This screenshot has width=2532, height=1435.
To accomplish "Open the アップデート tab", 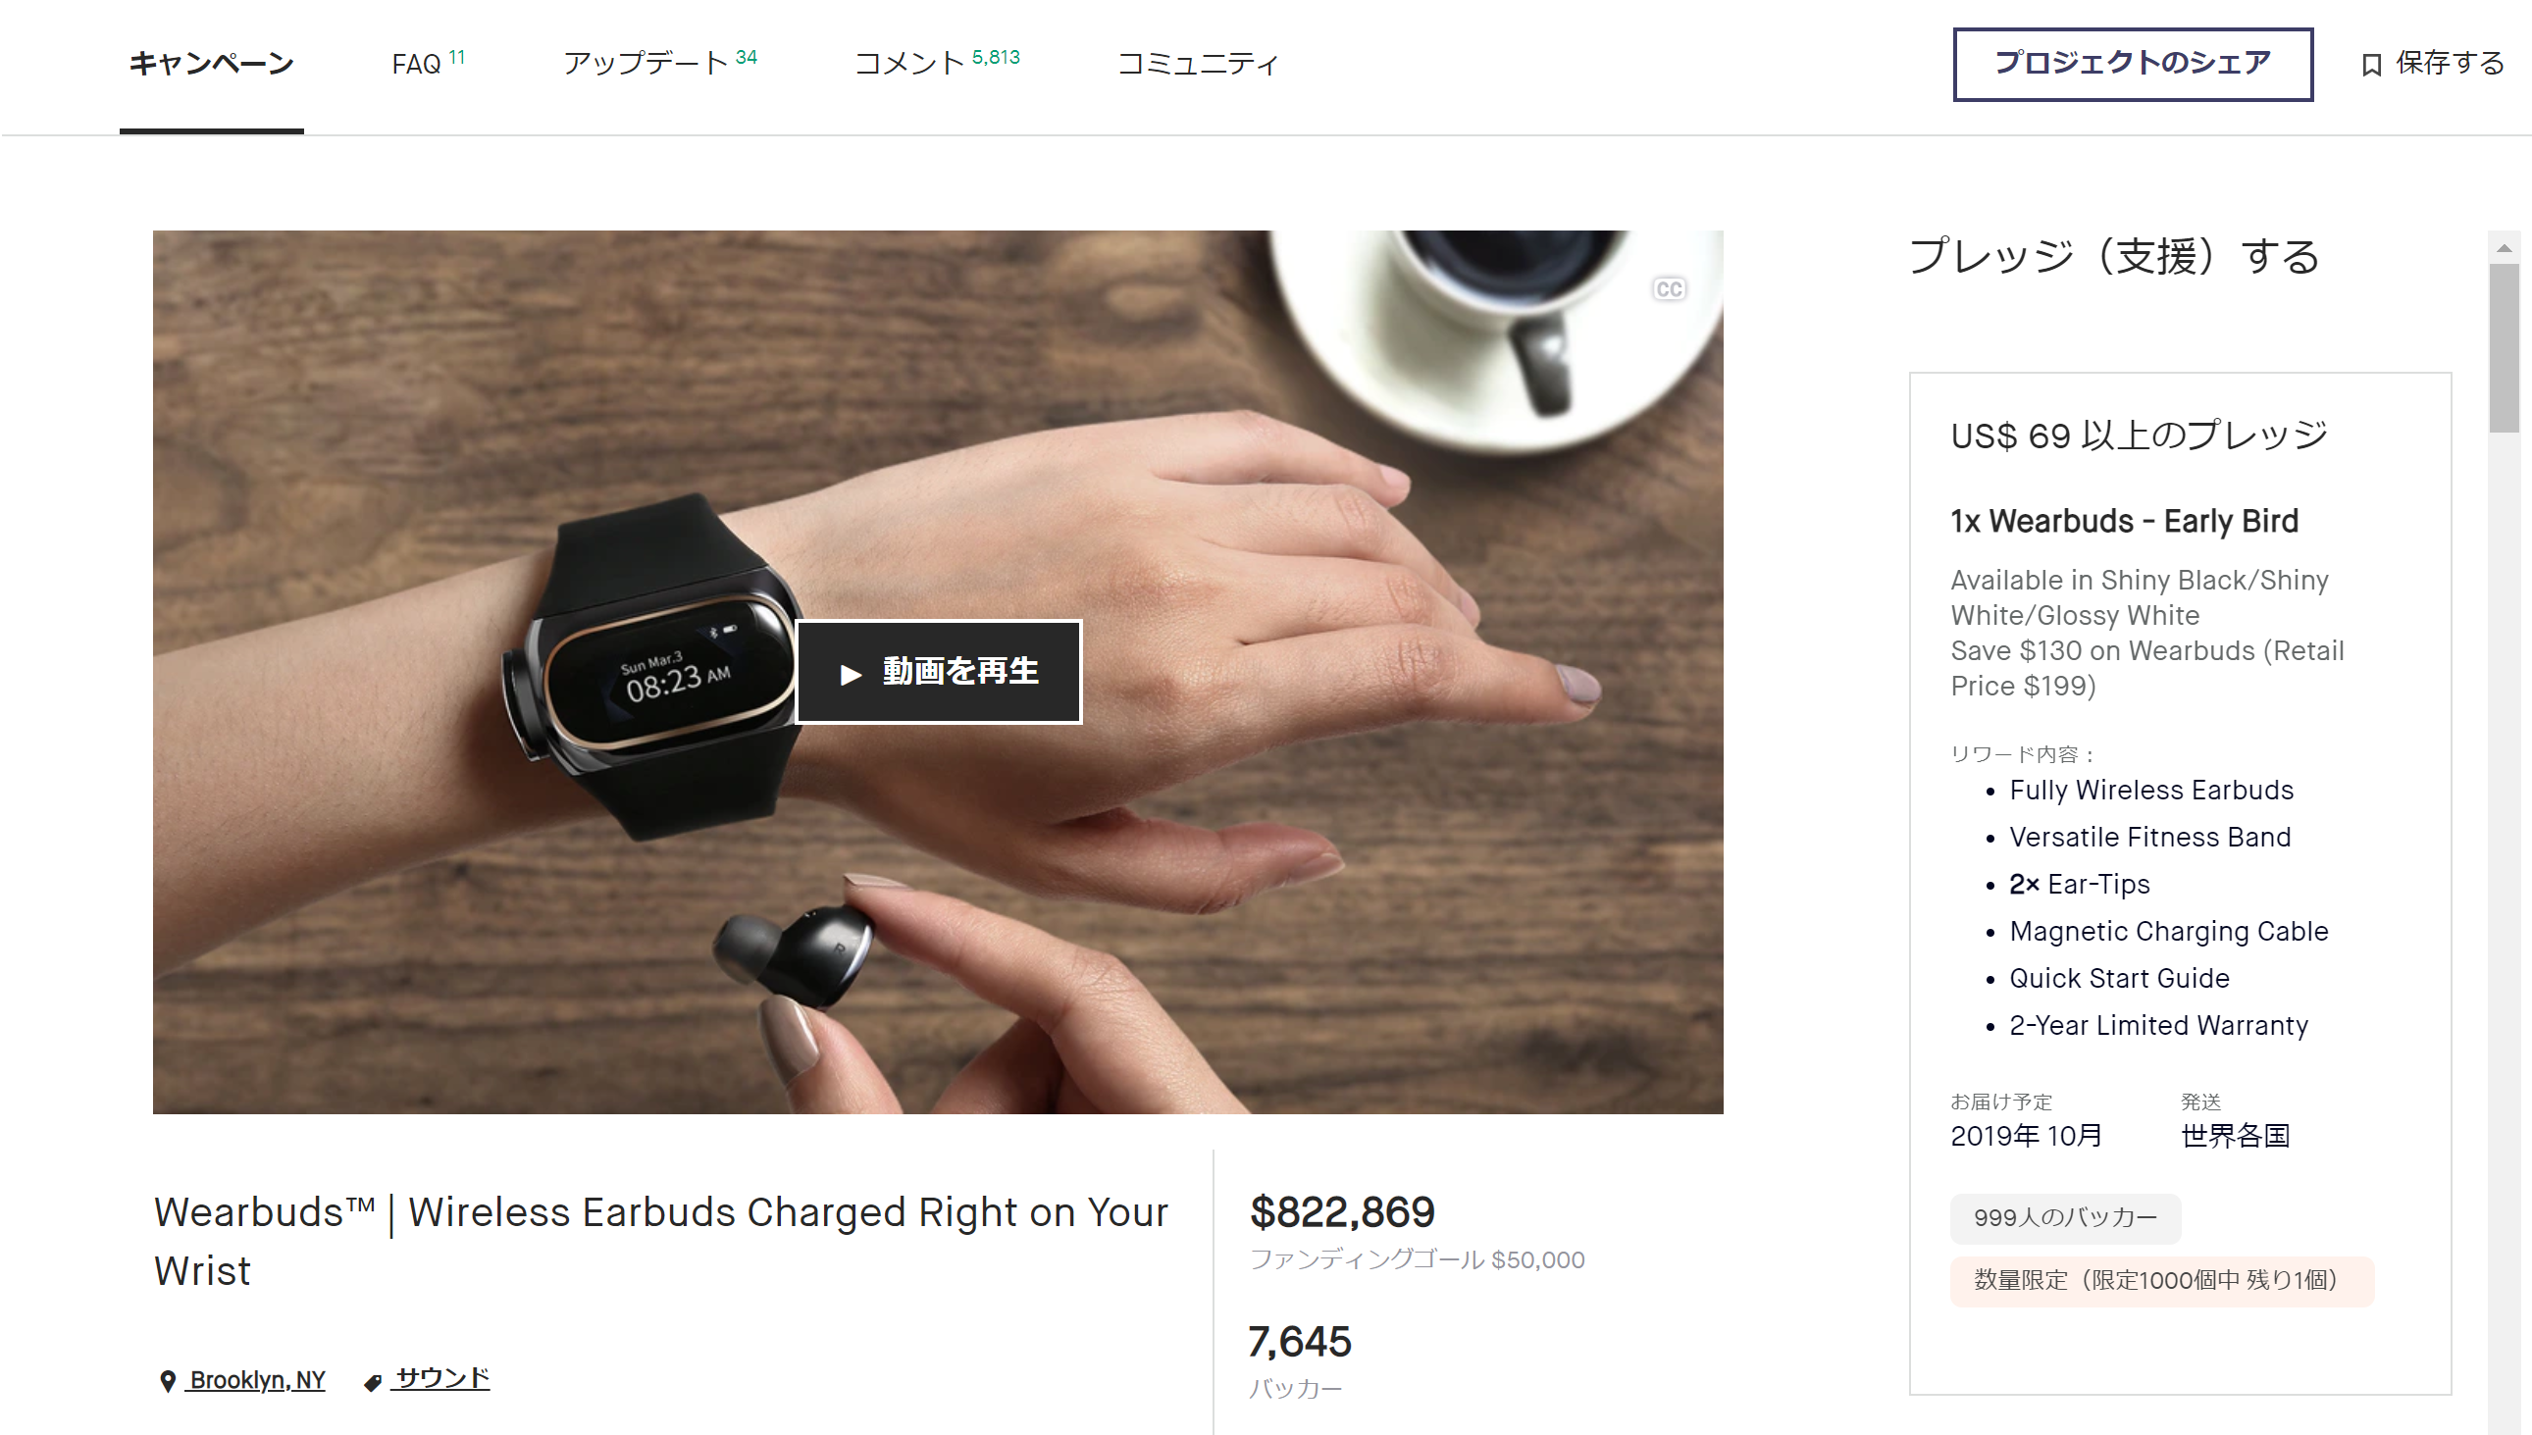I will (659, 64).
